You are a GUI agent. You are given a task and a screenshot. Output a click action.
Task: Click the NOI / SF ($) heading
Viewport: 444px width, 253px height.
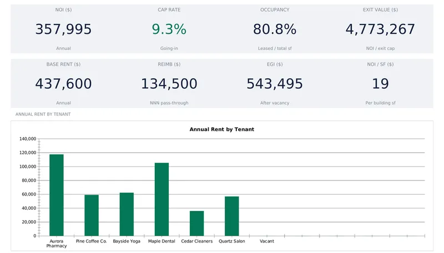[380, 64]
